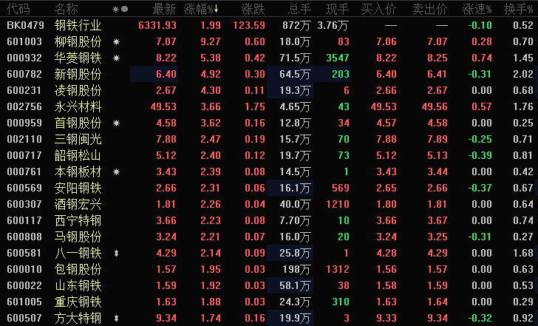Click the 9.27 gain percentage of 柳钢股份
The image size is (538, 326).
[x=211, y=42]
